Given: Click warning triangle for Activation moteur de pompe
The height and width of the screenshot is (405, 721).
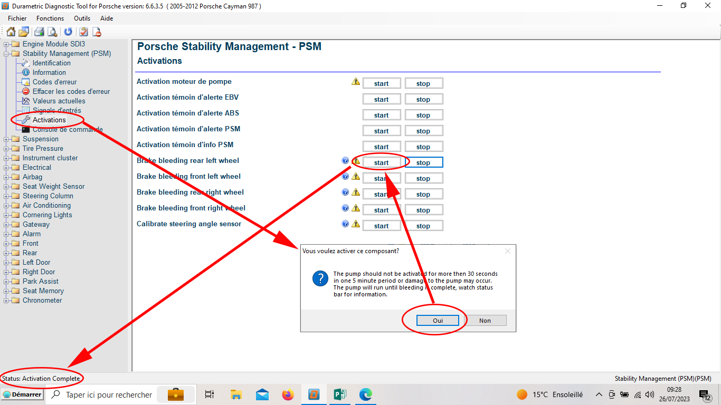Looking at the screenshot, I should pyautogui.click(x=356, y=82).
